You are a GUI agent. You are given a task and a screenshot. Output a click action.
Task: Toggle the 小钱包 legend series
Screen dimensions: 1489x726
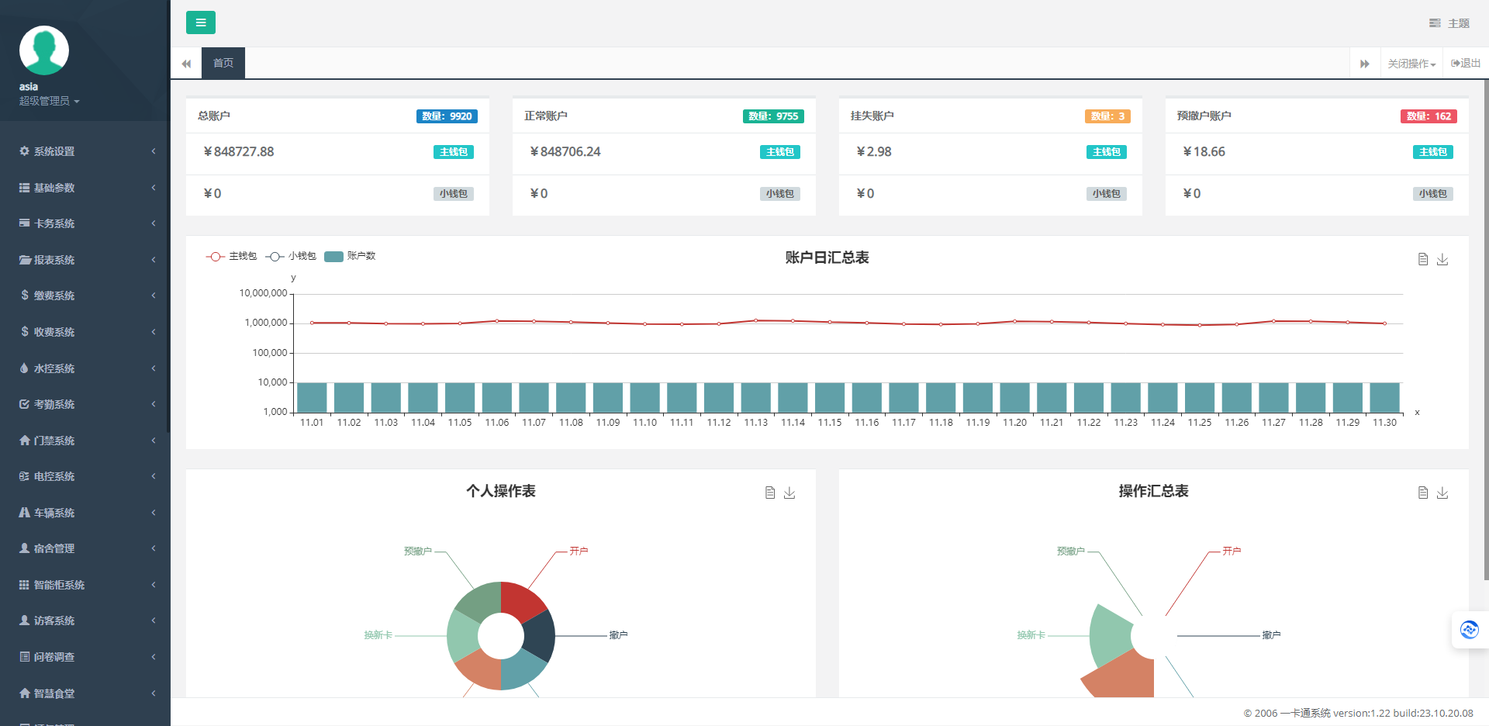(x=291, y=256)
